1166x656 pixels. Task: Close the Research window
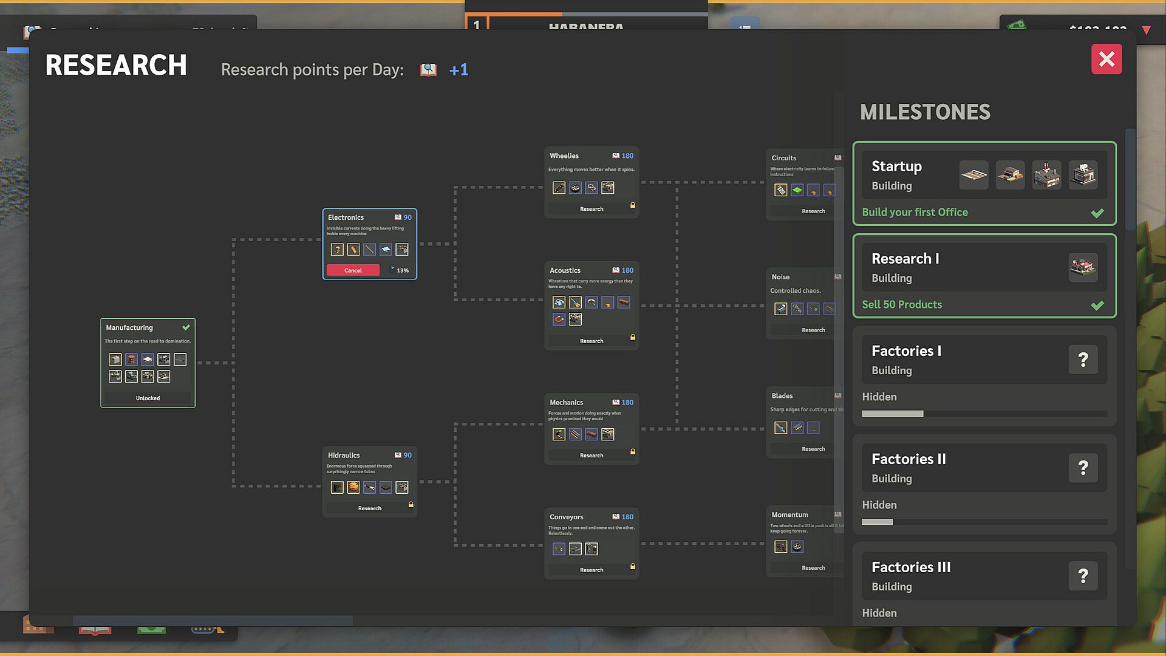click(x=1106, y=59)
